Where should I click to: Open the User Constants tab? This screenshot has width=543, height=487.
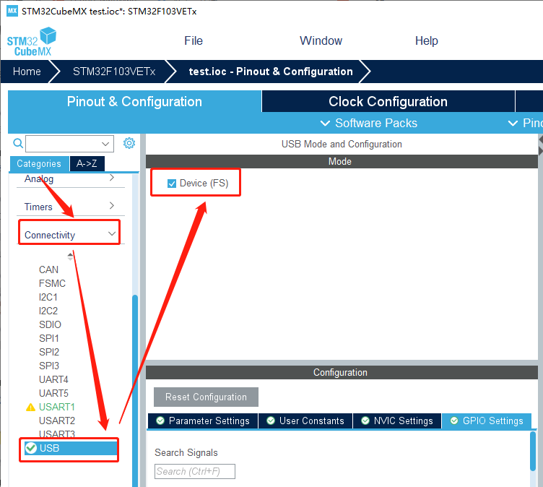[305, 421]
